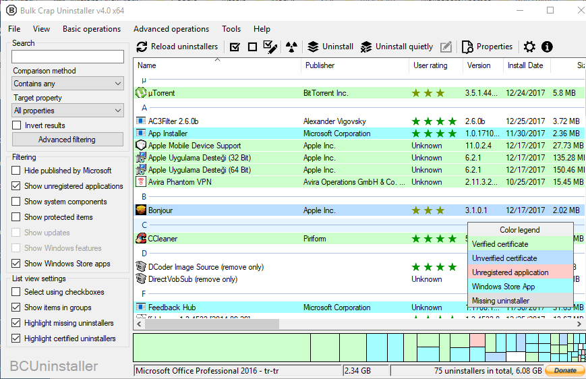
Task: Enable Hide published by Microsoft
Action: (16, 171)
